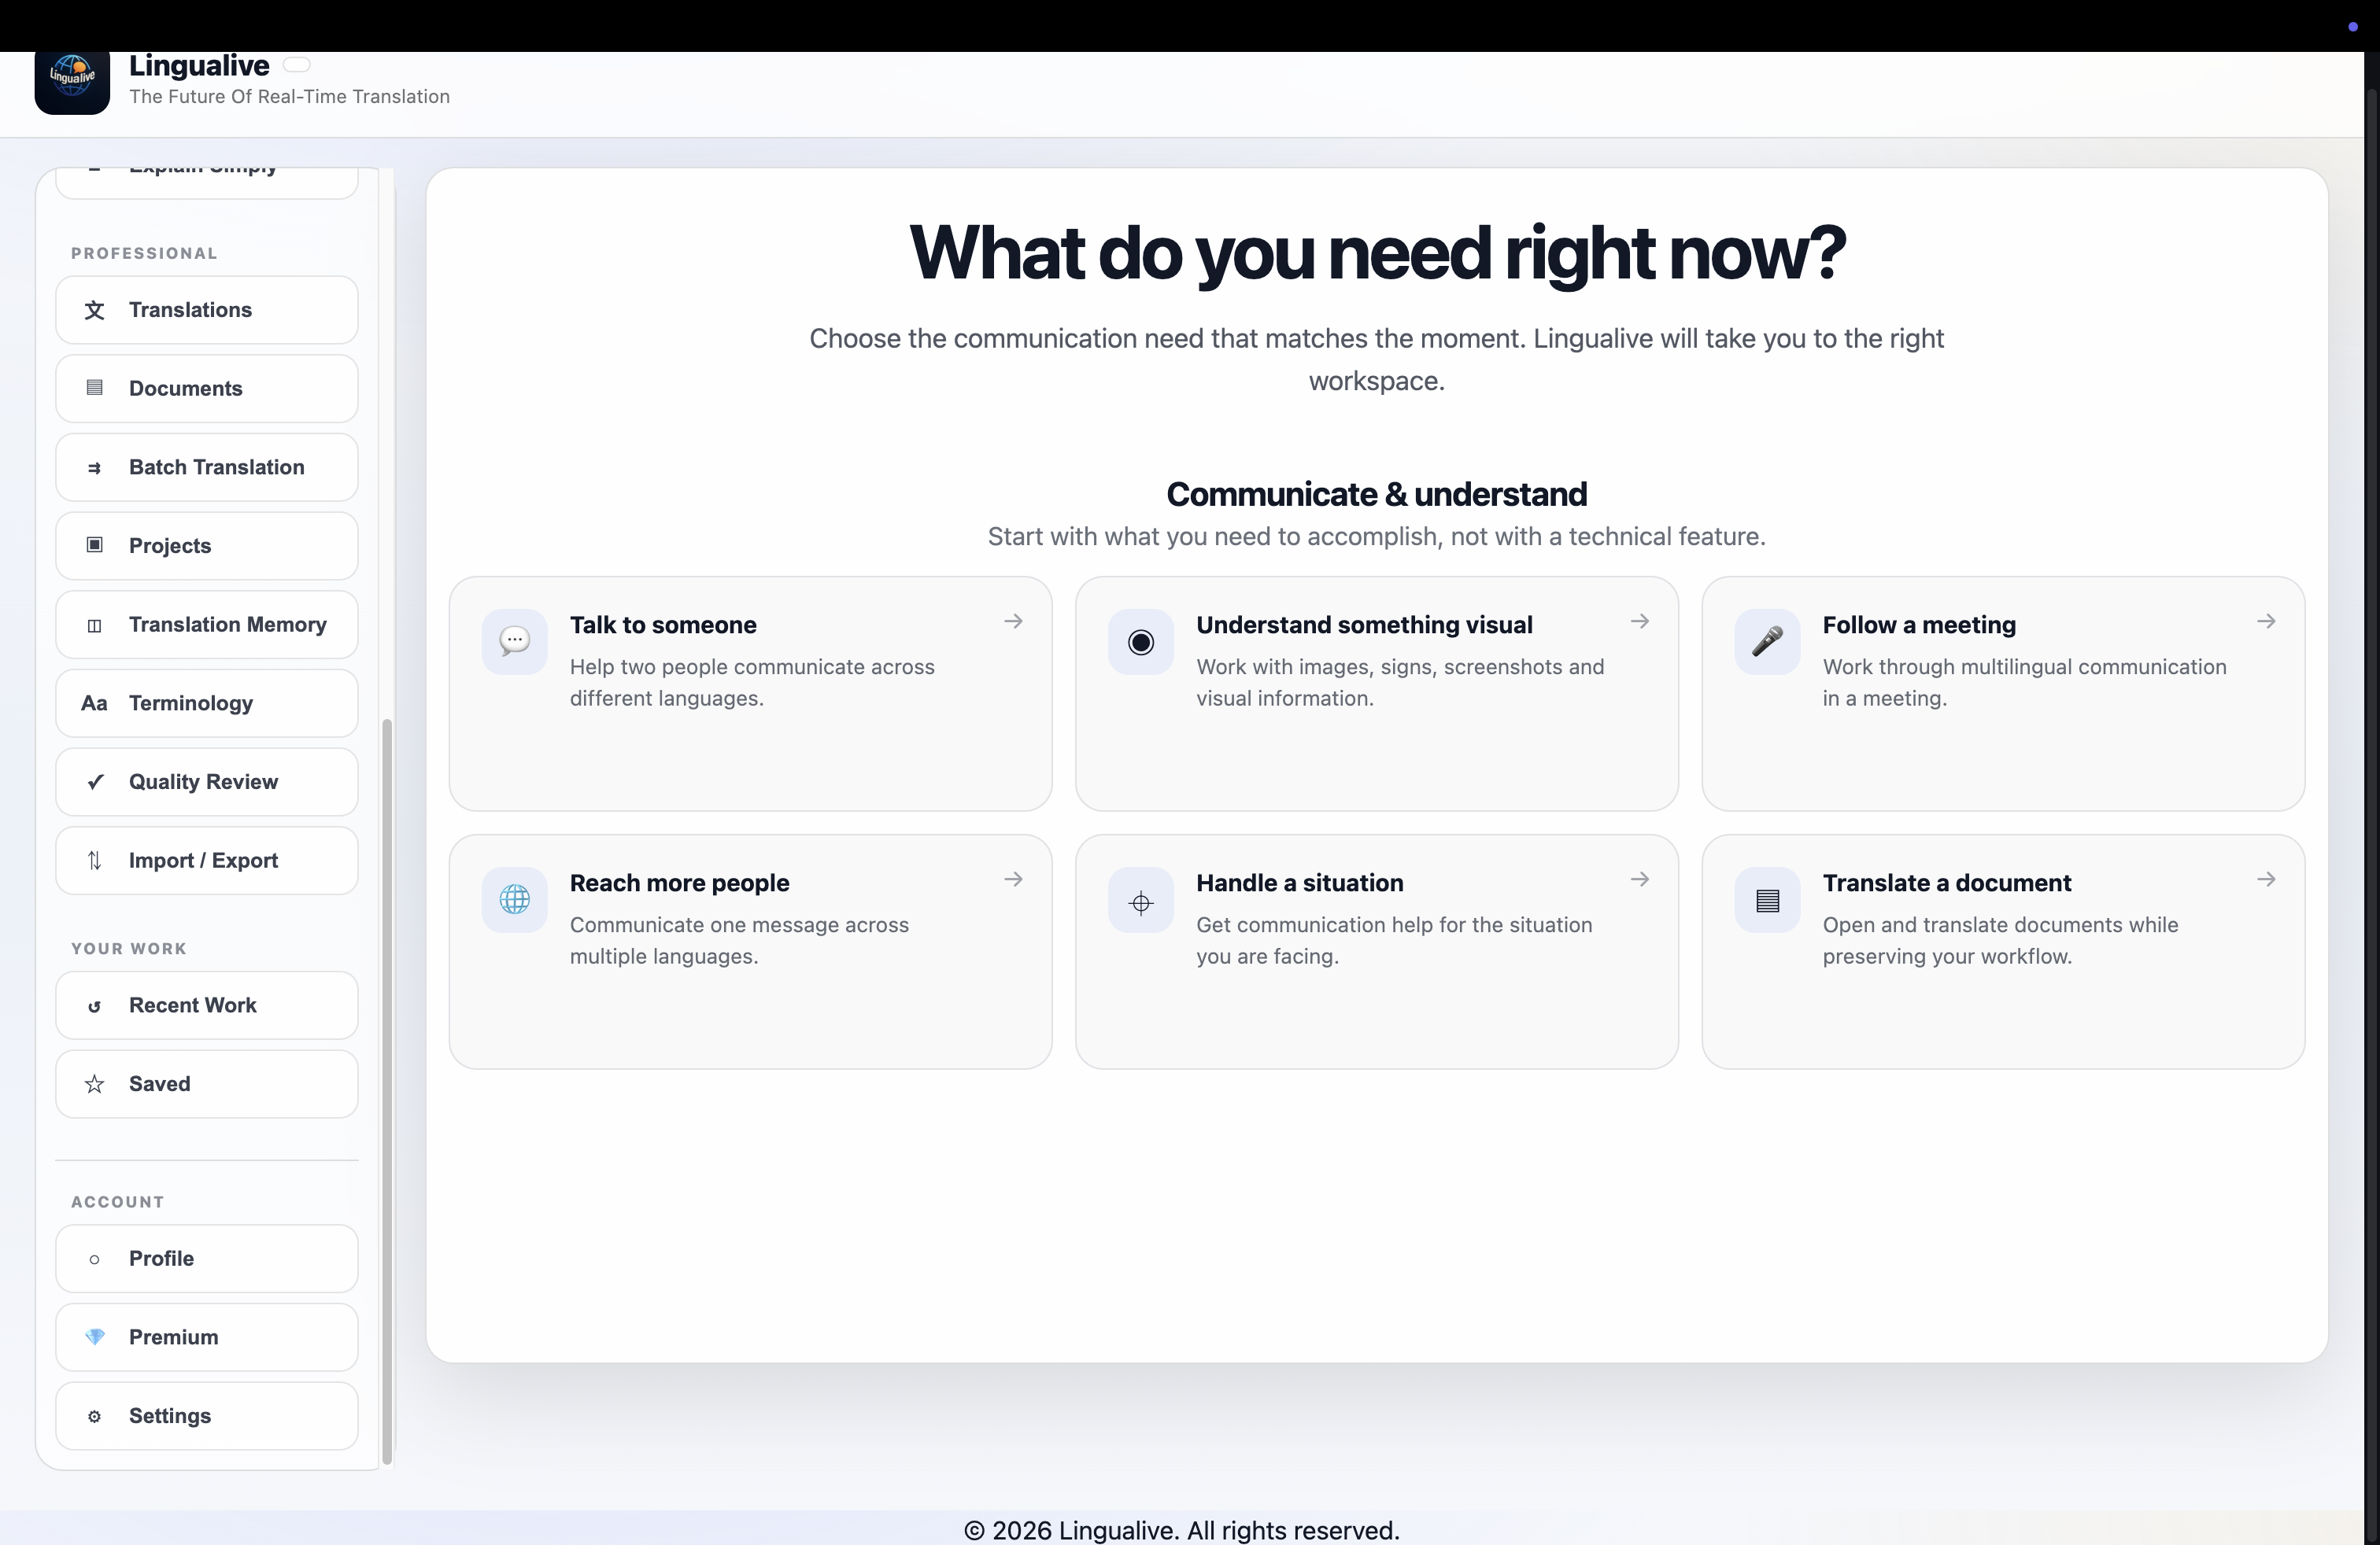Open Profile
The width and height of the screenshot is (2380, 1545).
pos(207,1259)
